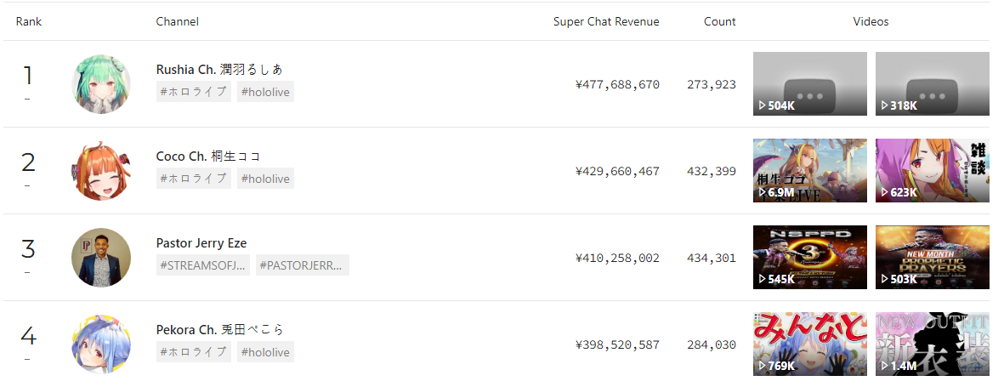1004x387 pixels.
Task: Open Pekora's 1.4M views video thumbnail
Action: tap(932, 344)
